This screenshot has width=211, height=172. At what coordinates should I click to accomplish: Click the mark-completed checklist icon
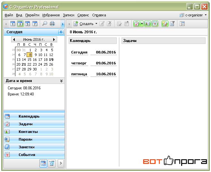[119, 24]
